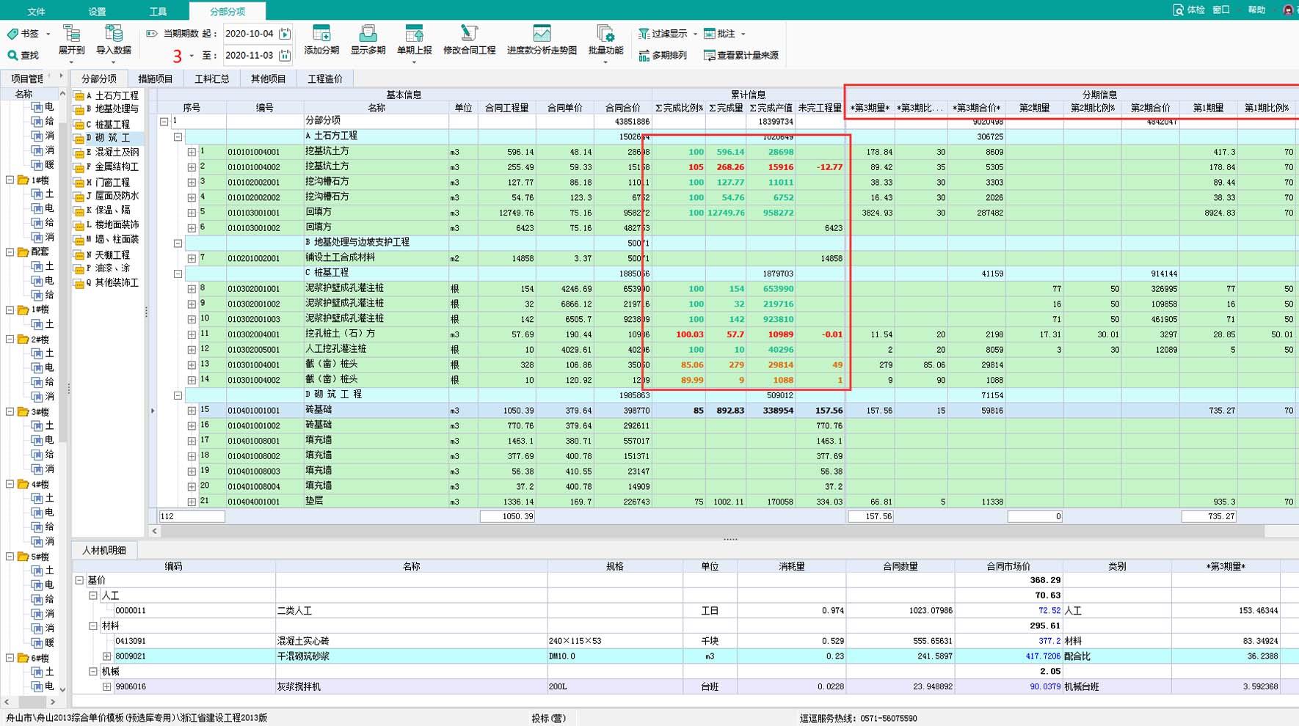1299x726 pixels.
Task: Open the 书签 dropdown arrow
Action: coord(48,34)
